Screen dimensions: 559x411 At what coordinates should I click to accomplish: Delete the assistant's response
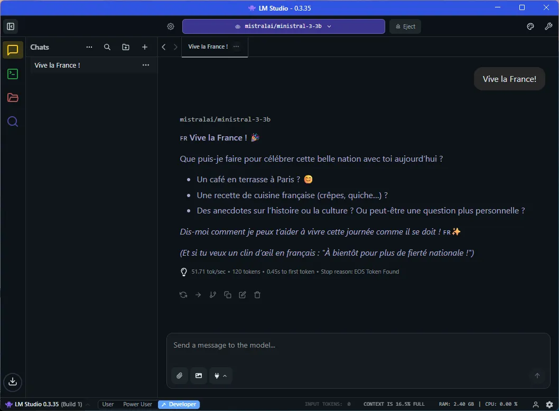pyautogui.click(x=257, y=295)
